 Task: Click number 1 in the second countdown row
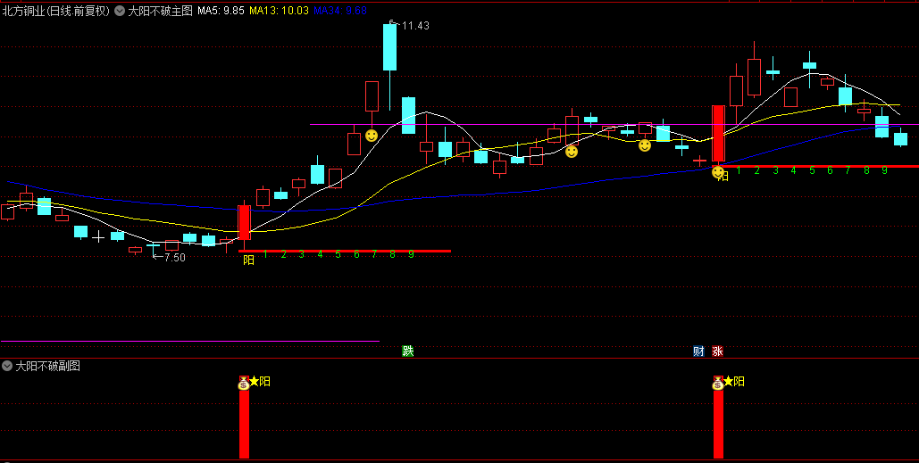coord(739,170)
